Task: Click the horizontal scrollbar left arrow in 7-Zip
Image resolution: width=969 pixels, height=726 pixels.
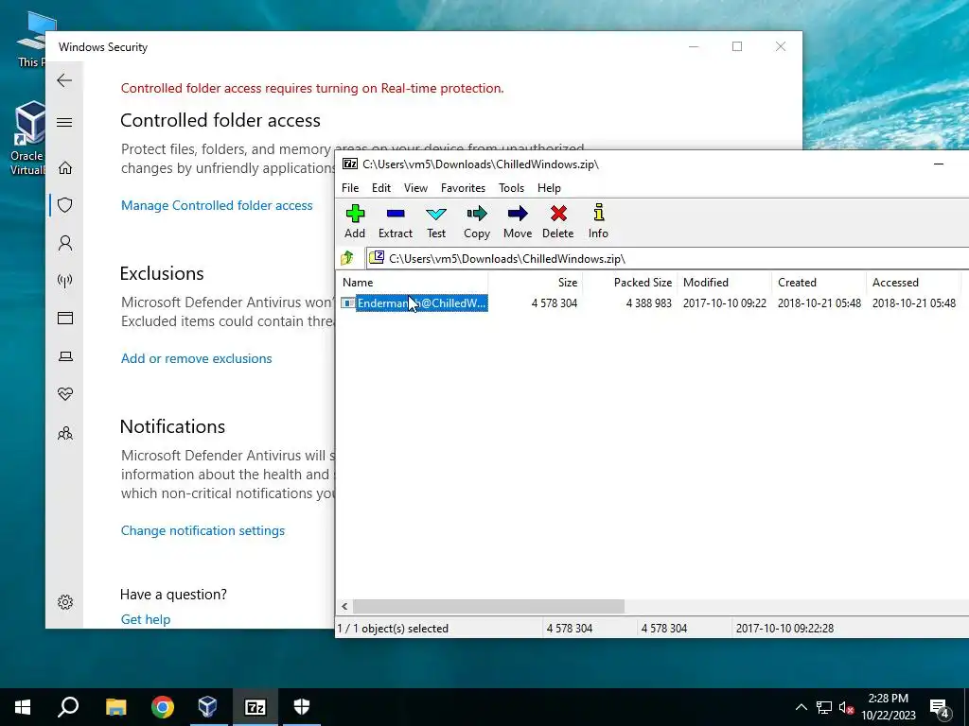Action: (344, 606)
